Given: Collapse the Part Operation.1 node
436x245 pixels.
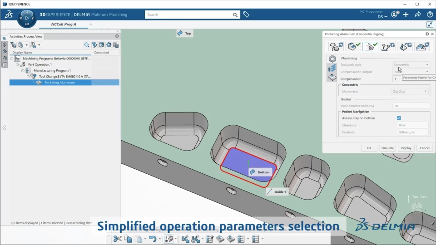Looking at the screenshot, I should (17, 64).
